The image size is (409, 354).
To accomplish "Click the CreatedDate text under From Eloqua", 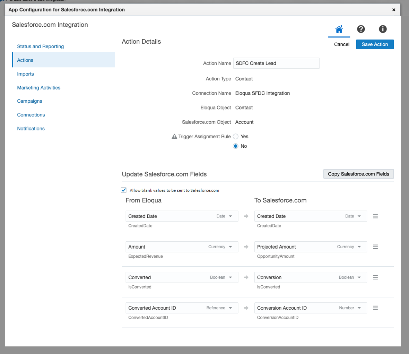I will click(140, 226).
